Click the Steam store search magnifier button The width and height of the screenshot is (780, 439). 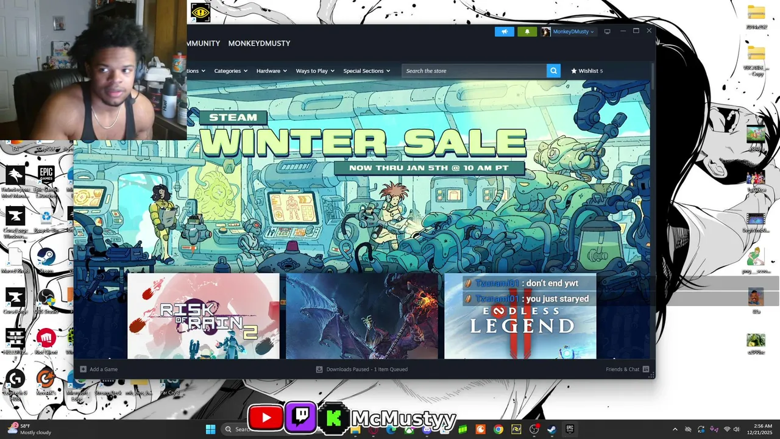coord(553,71)
